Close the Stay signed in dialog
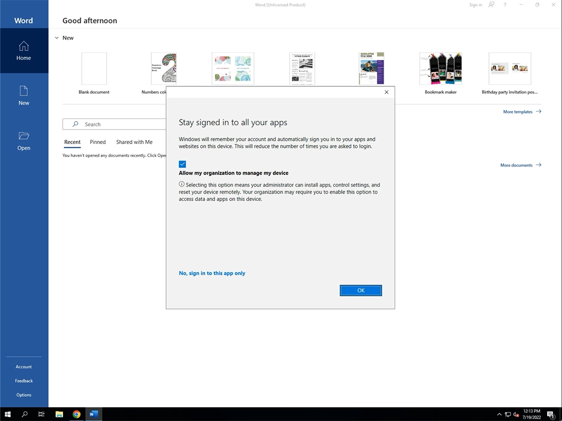This screenshot has height=421, width=562. (x=386, y=92)
